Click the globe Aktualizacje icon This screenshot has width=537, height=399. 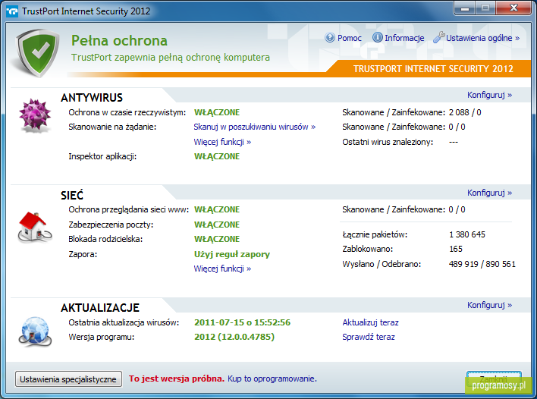click(x=35, y=332)
